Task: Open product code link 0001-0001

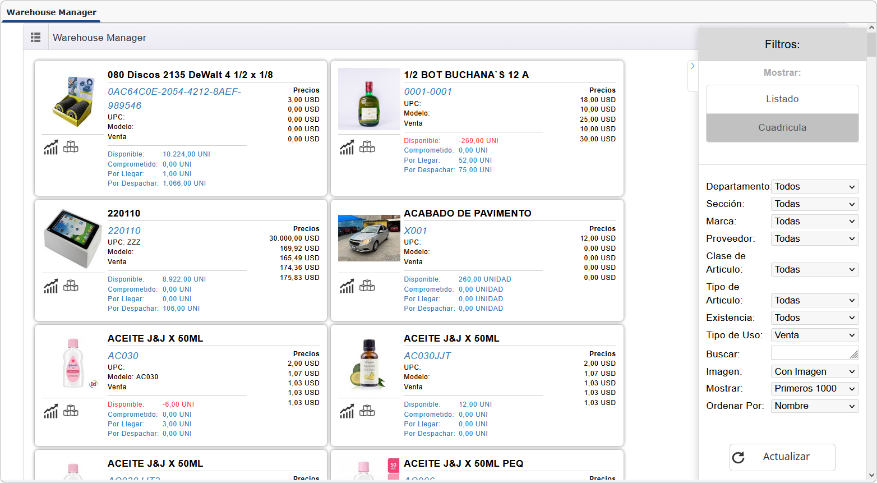Action: [x=428, y=92]
